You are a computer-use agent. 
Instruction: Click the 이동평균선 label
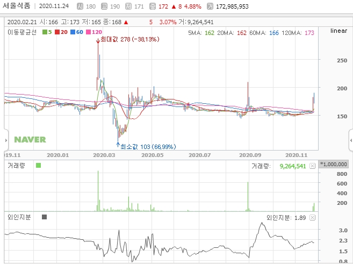tap(22, 32)
